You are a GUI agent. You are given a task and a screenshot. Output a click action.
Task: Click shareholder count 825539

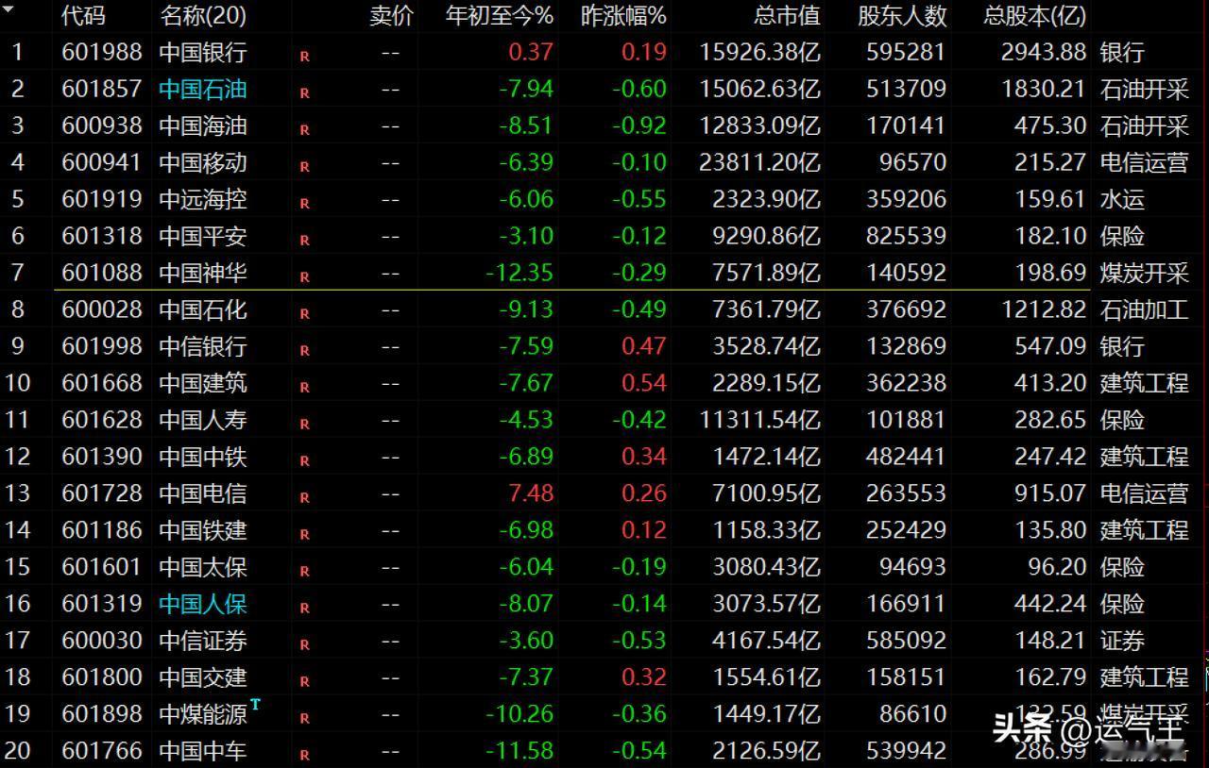tap(906, 236)
